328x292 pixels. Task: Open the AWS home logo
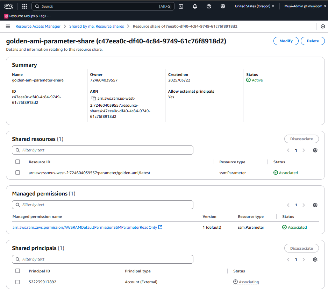point(8,6)
